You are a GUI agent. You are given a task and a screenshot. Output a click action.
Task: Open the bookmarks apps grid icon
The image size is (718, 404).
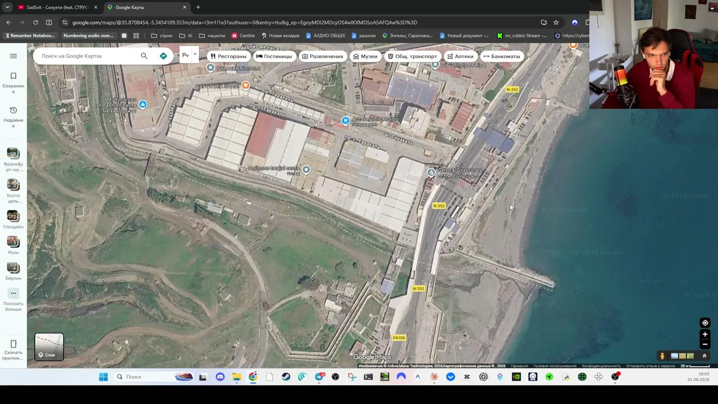(136, 36)
